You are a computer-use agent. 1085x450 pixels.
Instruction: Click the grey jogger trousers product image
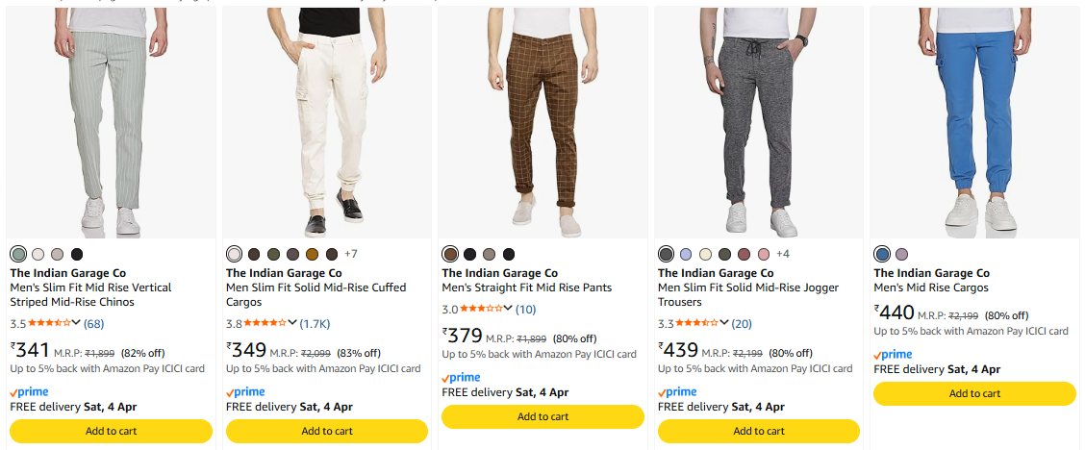(x=759, y=122)
